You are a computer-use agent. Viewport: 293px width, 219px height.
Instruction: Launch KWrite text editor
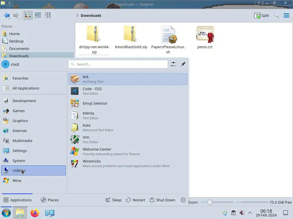(128, 115)
